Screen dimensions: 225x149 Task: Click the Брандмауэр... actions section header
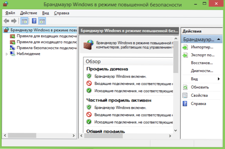click(202, 39)
